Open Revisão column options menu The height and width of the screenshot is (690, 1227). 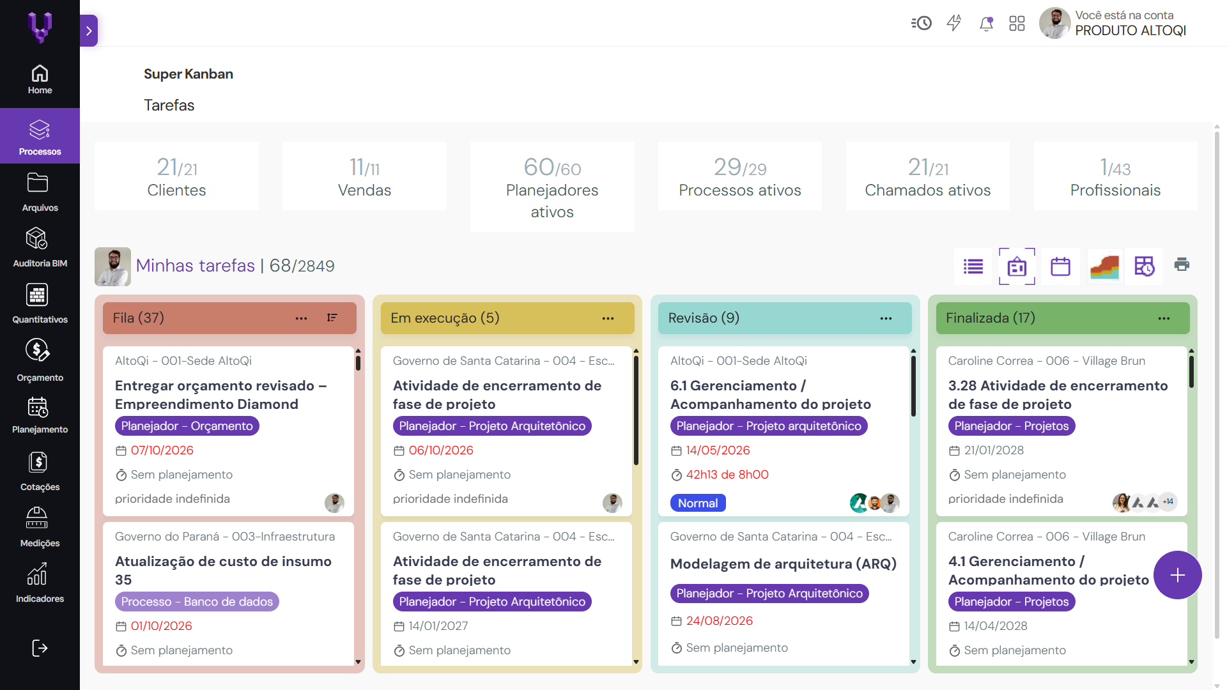coord(886,318)
